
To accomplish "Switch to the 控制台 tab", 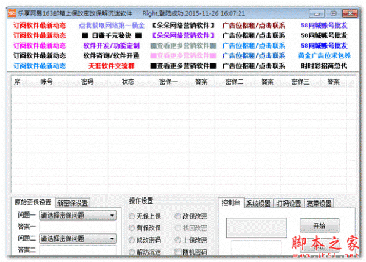I will click(231, 202).
